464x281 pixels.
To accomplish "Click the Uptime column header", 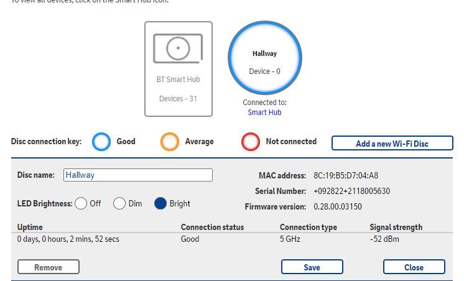I will click(30, 227).
